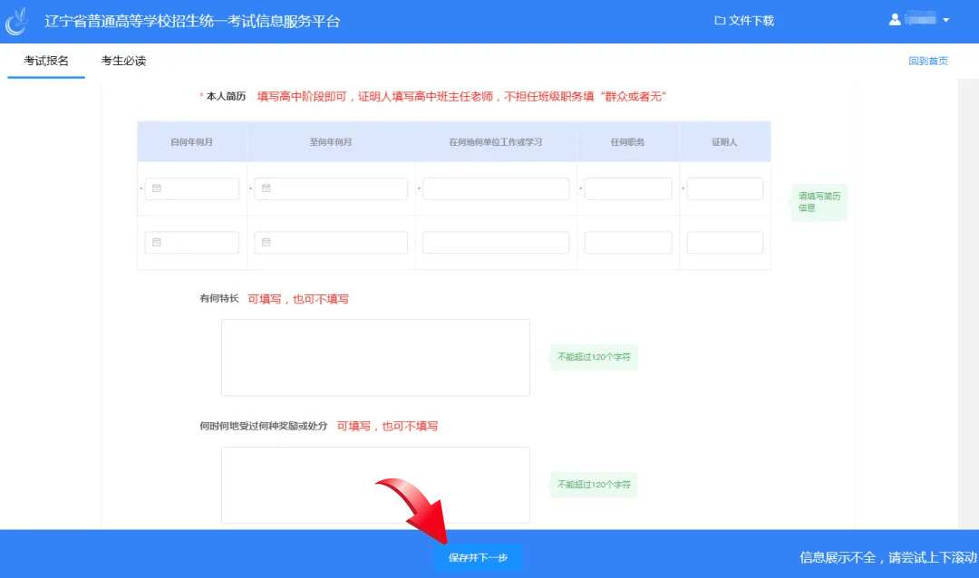Viewport: 979px width, 578px height.
Task: Click calendar icon in second row 自何年何月
Action: coord(156,243)
